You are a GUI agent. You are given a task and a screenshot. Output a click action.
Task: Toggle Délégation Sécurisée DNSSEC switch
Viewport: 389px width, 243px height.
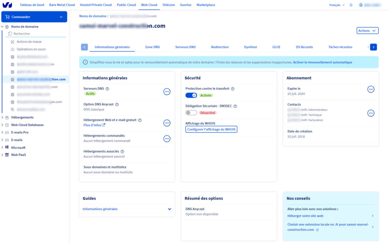point(191,113)
